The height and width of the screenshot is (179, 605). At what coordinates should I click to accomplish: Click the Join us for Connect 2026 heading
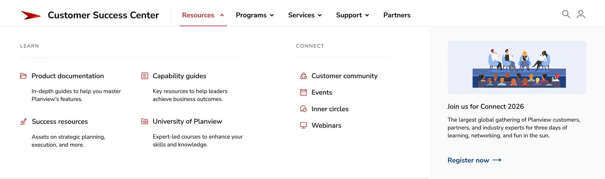485,106
